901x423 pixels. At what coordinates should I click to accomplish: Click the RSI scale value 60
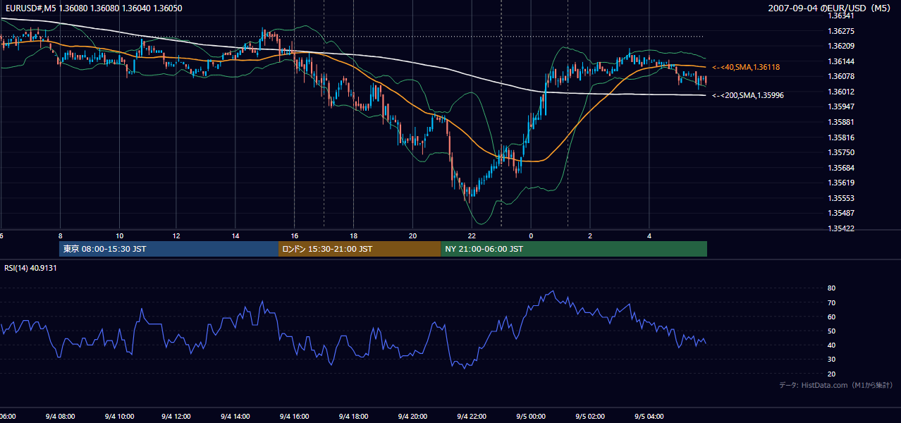831,317
